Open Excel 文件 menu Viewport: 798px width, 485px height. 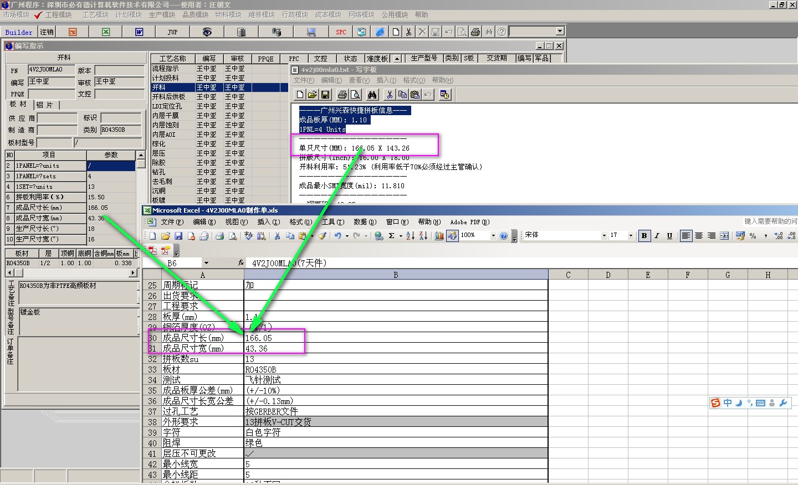(x=172, y=222)
